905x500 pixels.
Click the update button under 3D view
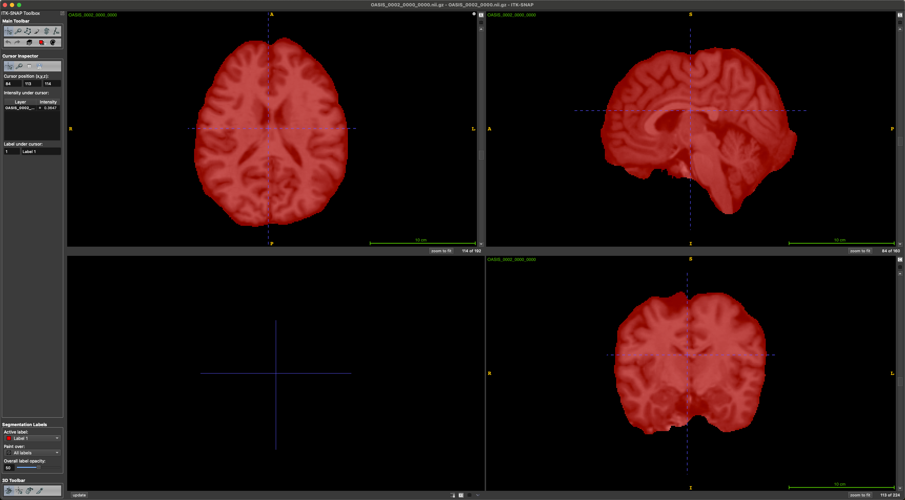click(79, 495)
